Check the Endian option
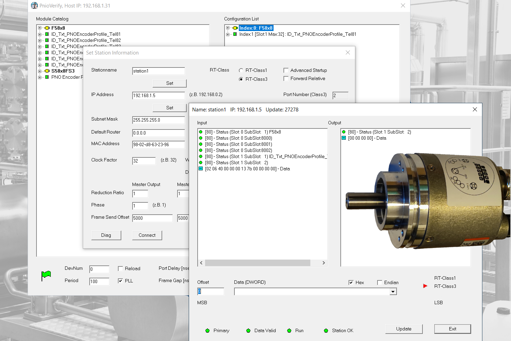Viewport: 511px width, 341px height. [x=380, y=283]
